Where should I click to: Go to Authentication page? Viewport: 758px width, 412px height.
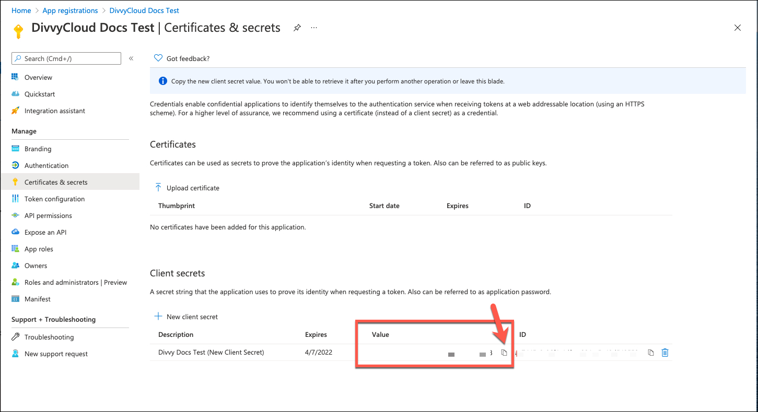(46, 165)
